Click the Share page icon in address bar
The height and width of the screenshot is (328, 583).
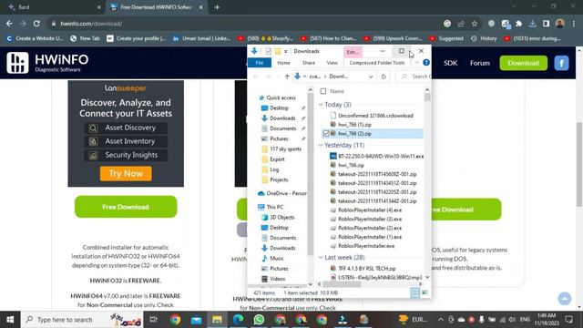pos(461,24)
